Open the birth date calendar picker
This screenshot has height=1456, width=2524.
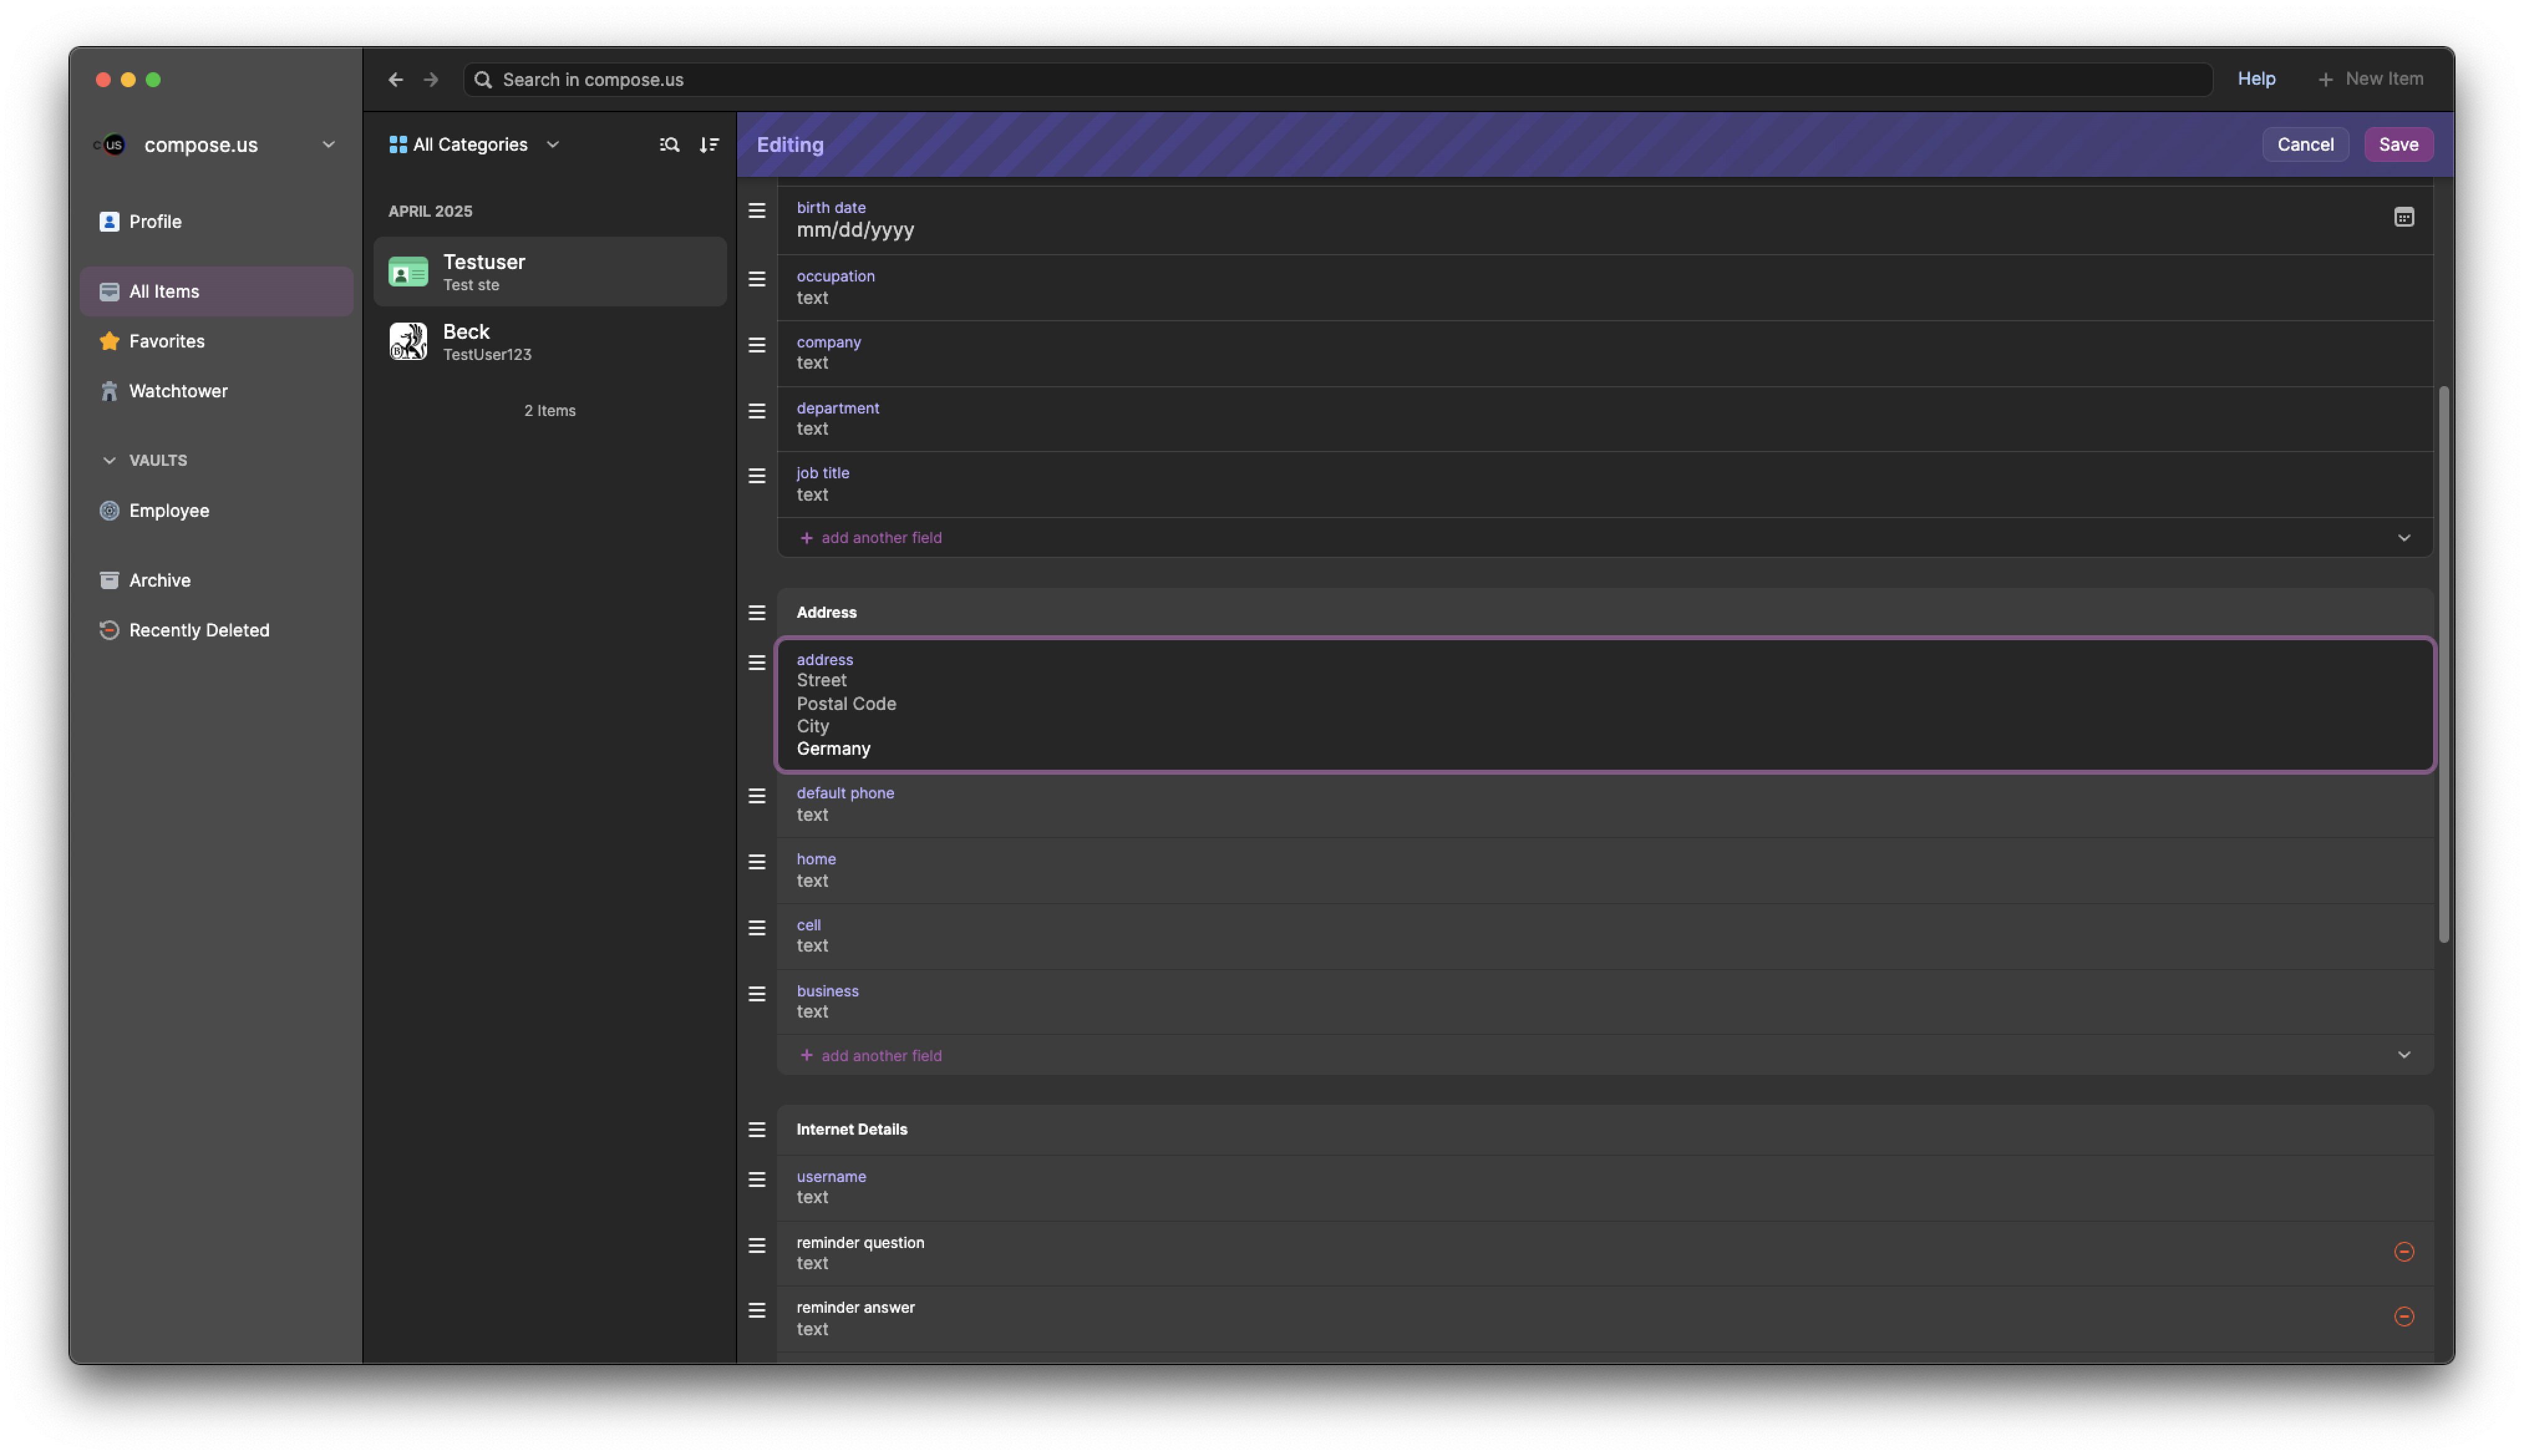[2403, 217]
